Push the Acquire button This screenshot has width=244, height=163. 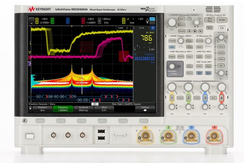[181, 57]
